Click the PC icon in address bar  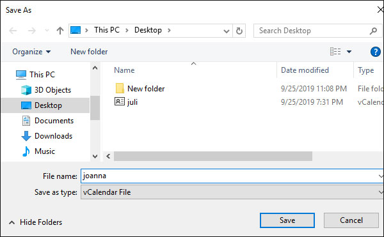pyautogui.click(x=76, y=30)
